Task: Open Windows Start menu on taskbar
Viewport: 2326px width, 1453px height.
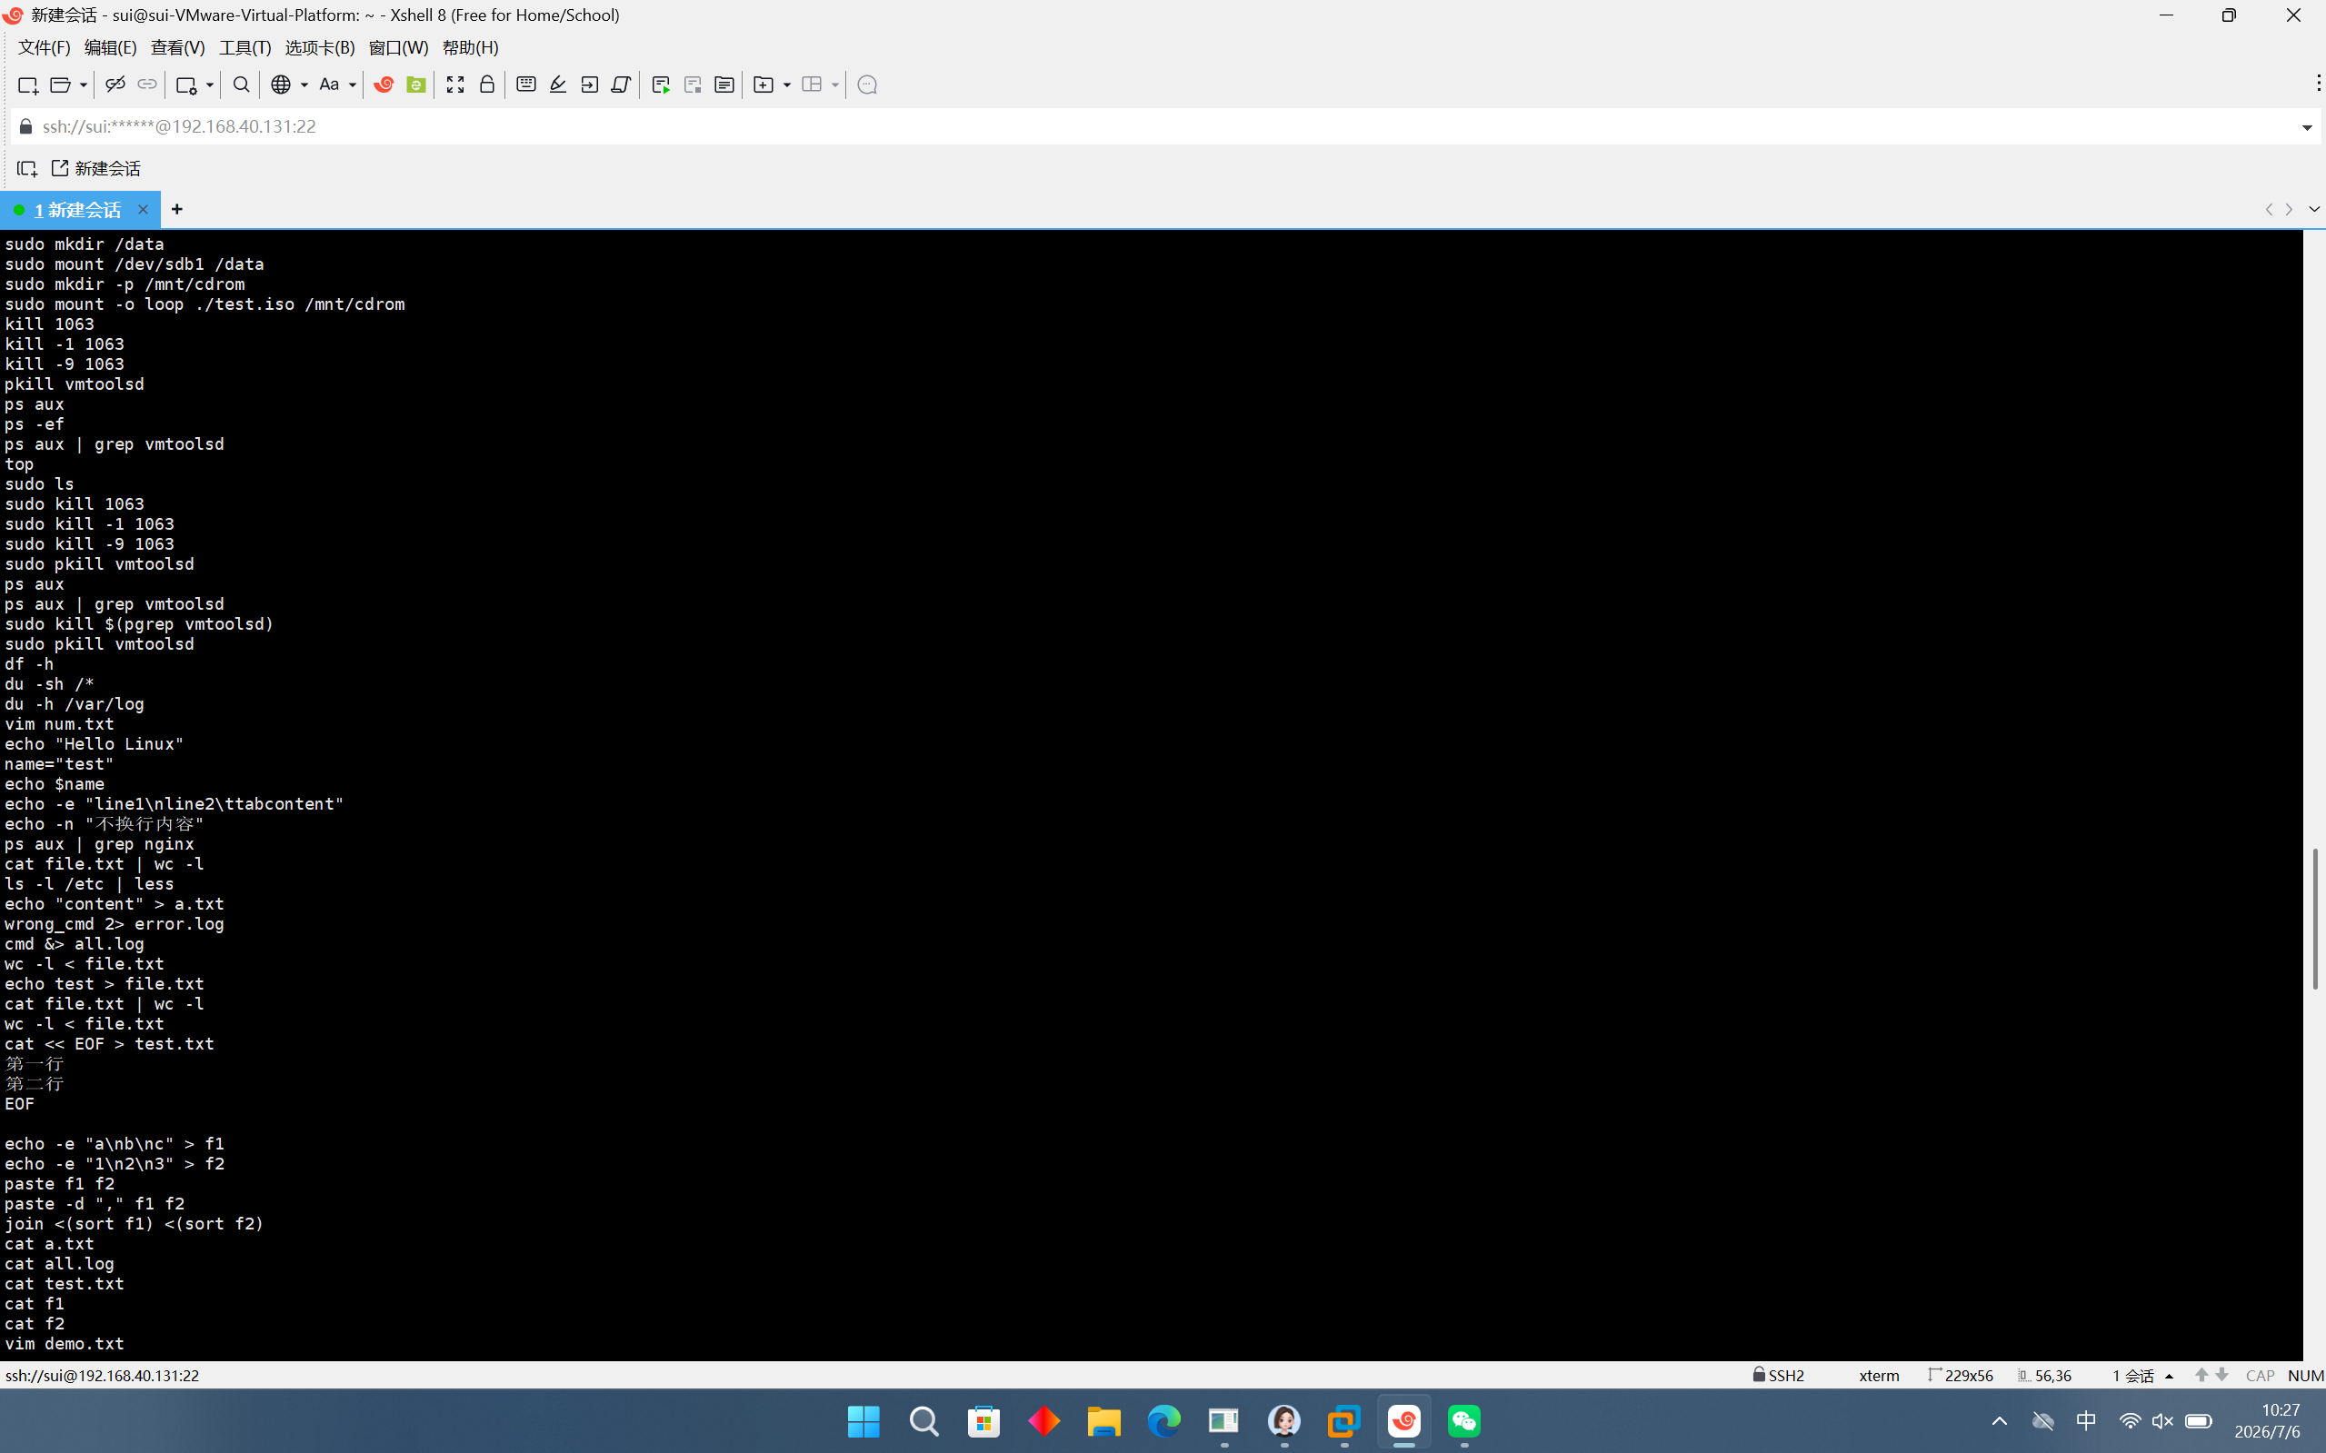Action: coord(864,1421)
